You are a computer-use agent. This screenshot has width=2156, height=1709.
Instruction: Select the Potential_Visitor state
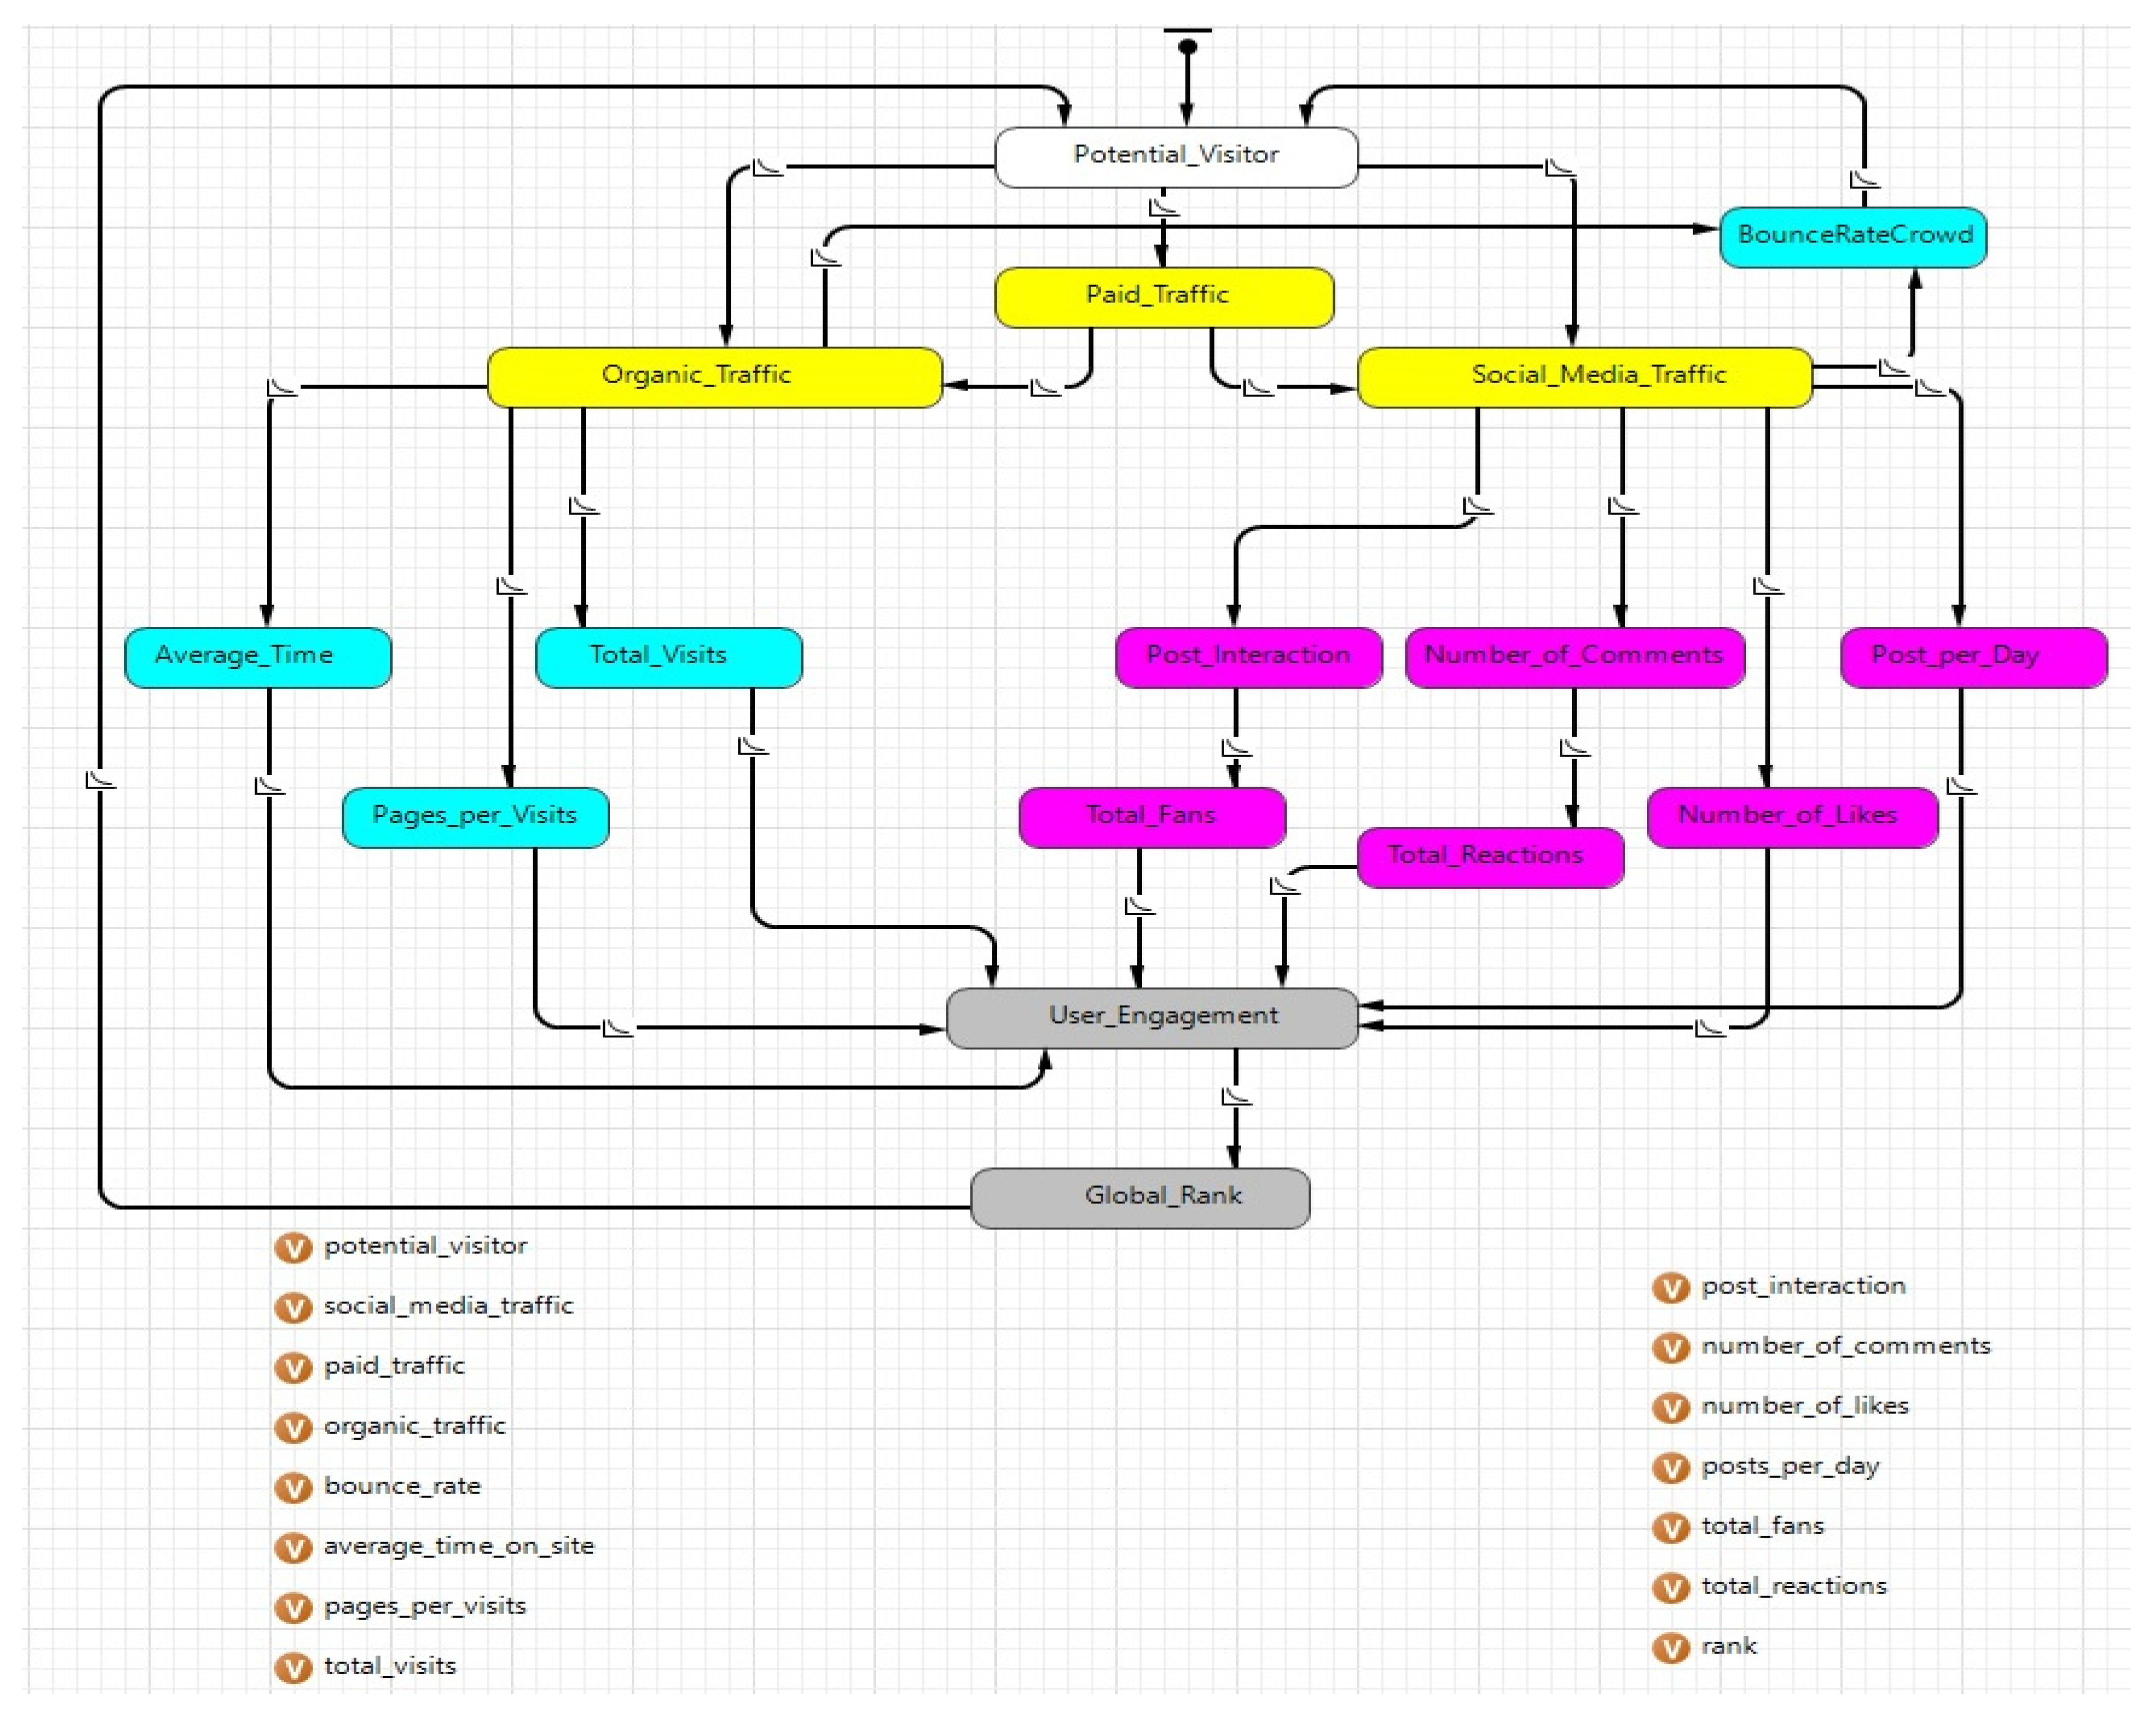click(x=1176, y=156)
